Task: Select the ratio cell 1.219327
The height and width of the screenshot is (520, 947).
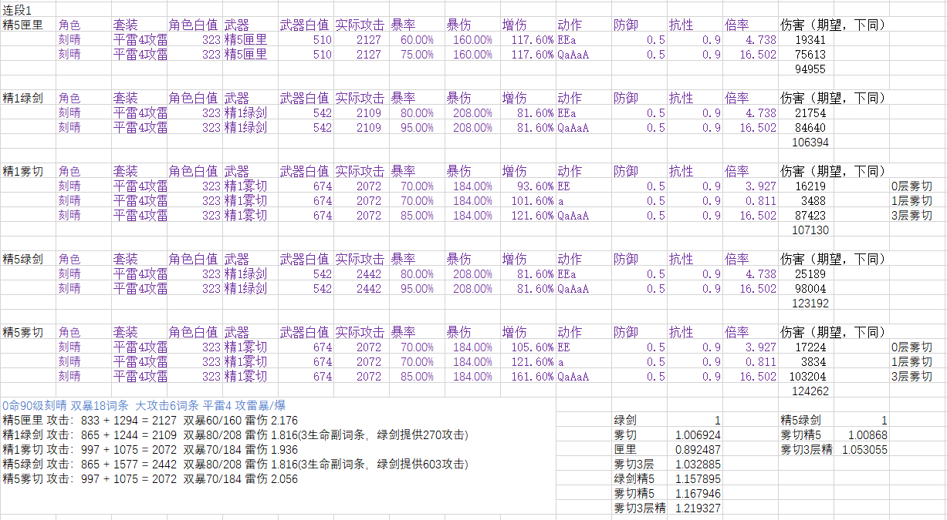Action: pos(697,508)
